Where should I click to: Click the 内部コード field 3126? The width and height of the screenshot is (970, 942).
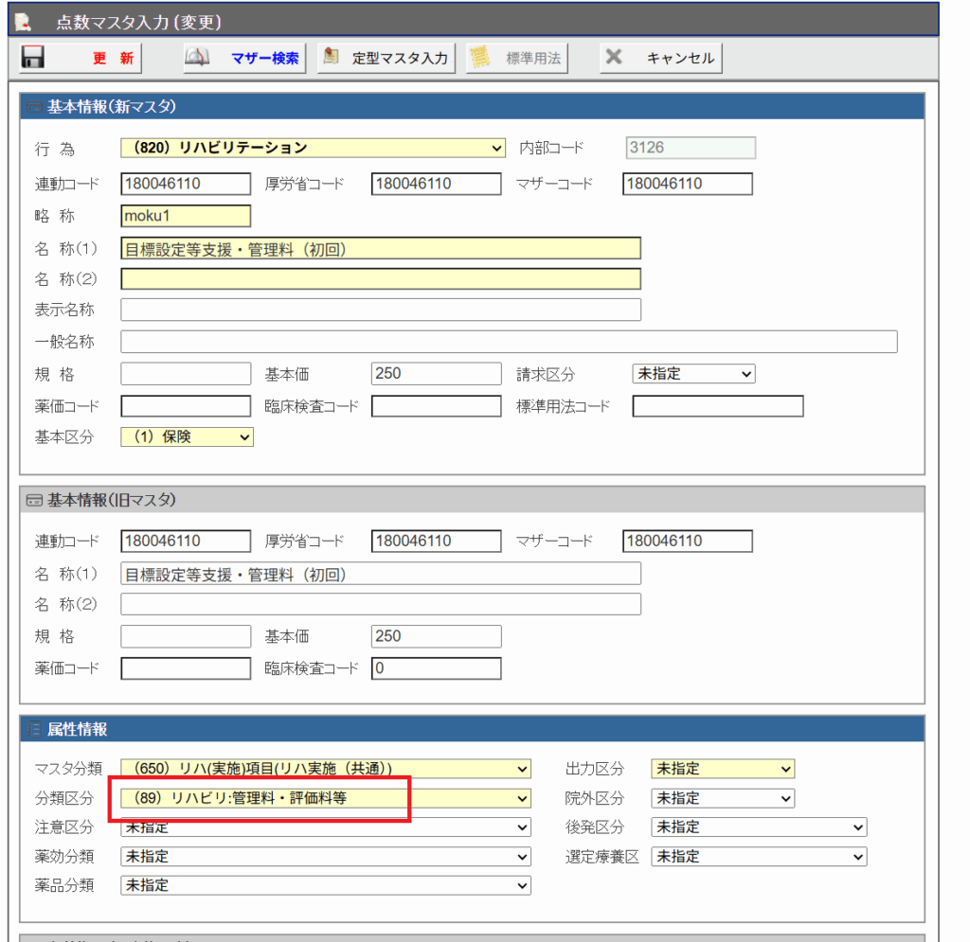(691, 148)
